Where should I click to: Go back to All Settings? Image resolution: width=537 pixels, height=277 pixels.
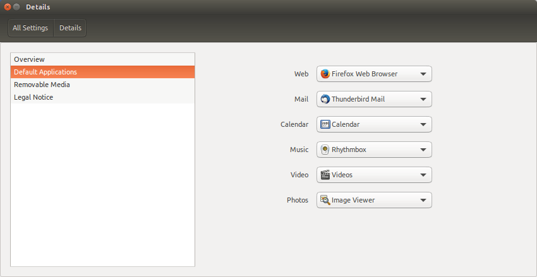[30, 28]
